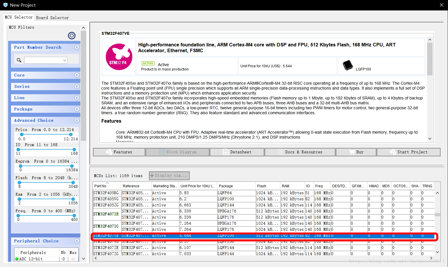
Task: Click the Buy shopping cart icon
Action: click(352, 152)
